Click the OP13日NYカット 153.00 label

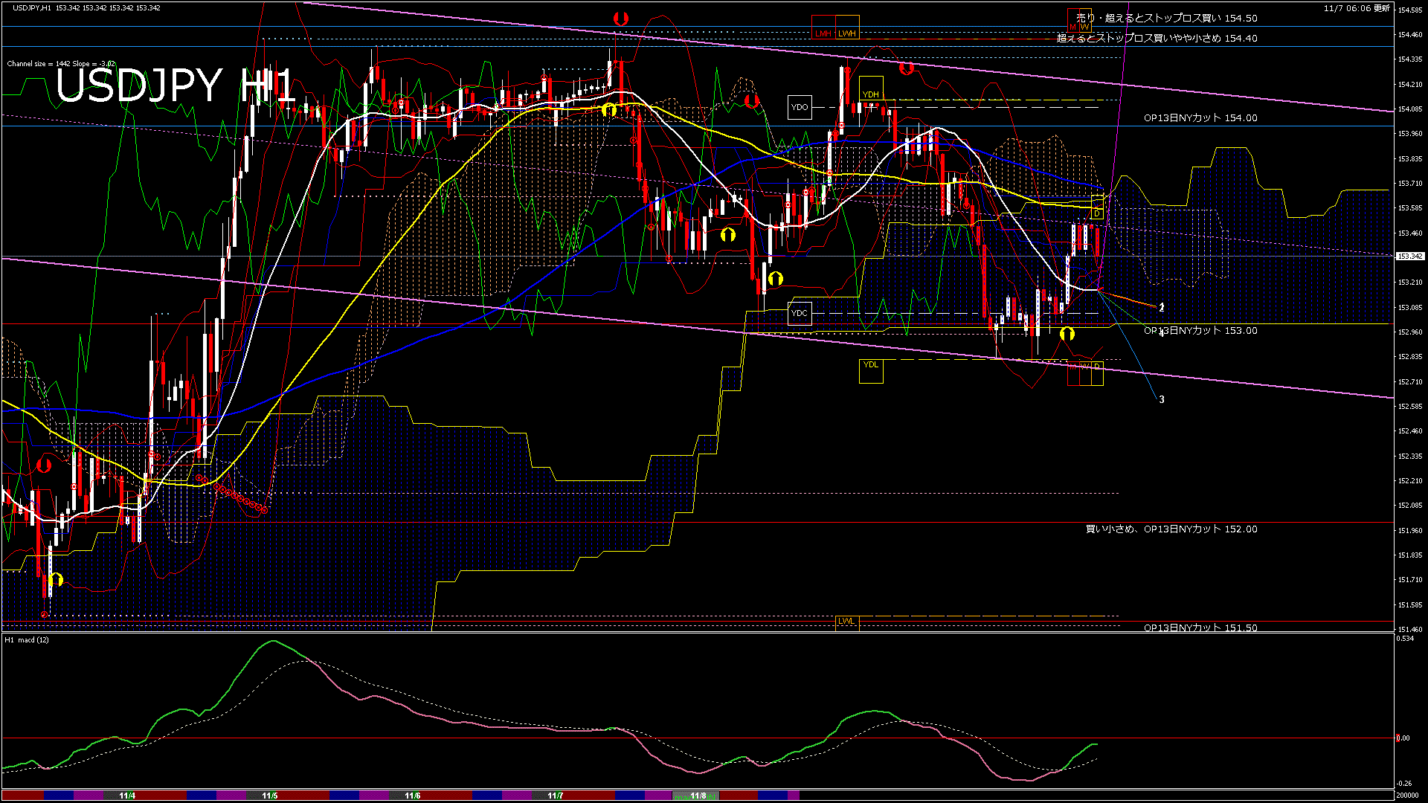[1200, 331]
